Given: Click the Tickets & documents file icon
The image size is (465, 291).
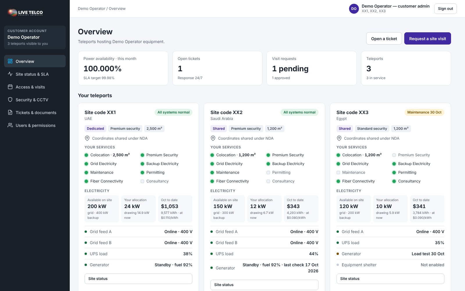Looking at the screenshot, I should click(x=10, y=112).
